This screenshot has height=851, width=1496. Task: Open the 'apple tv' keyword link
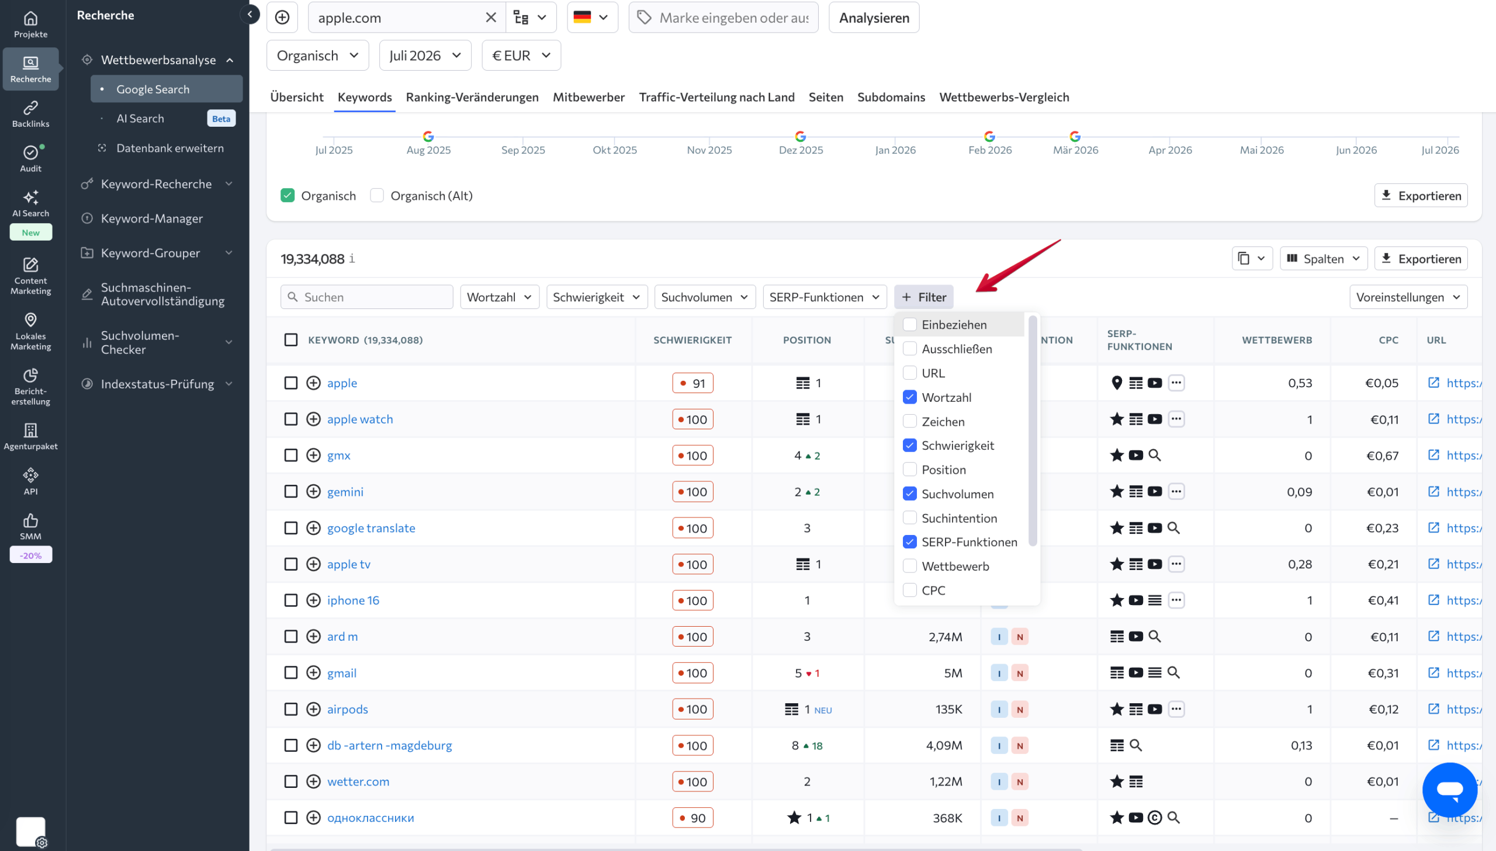(x=348, y=564)
